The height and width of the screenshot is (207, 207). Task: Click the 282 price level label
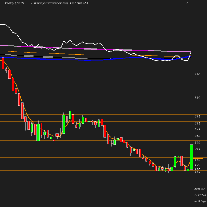tap(197, 136)
